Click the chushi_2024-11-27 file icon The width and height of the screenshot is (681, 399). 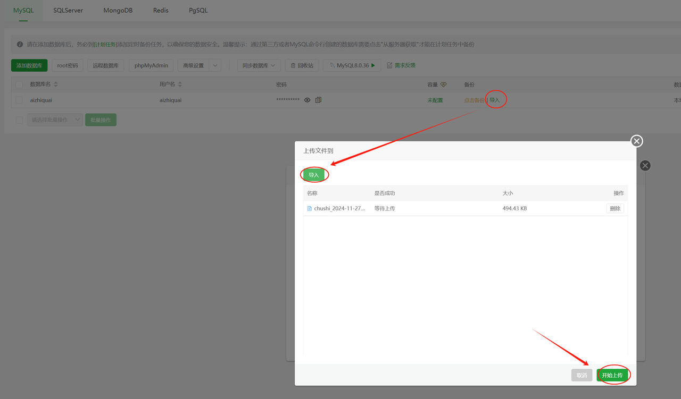(310, 209)
